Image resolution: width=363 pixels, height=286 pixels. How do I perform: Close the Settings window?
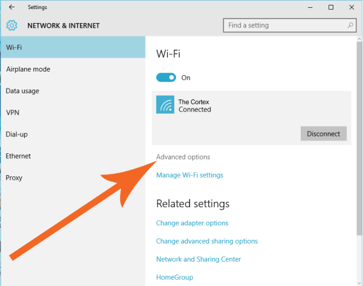point(352,7)
